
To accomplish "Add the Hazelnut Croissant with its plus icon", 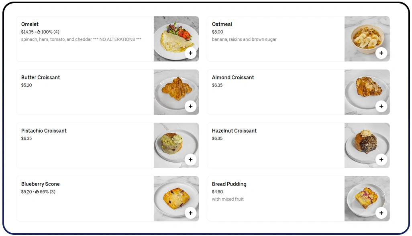I will (x=381, y=159).
